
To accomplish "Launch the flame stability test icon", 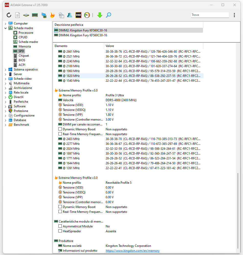I will [x=52, y=15].
